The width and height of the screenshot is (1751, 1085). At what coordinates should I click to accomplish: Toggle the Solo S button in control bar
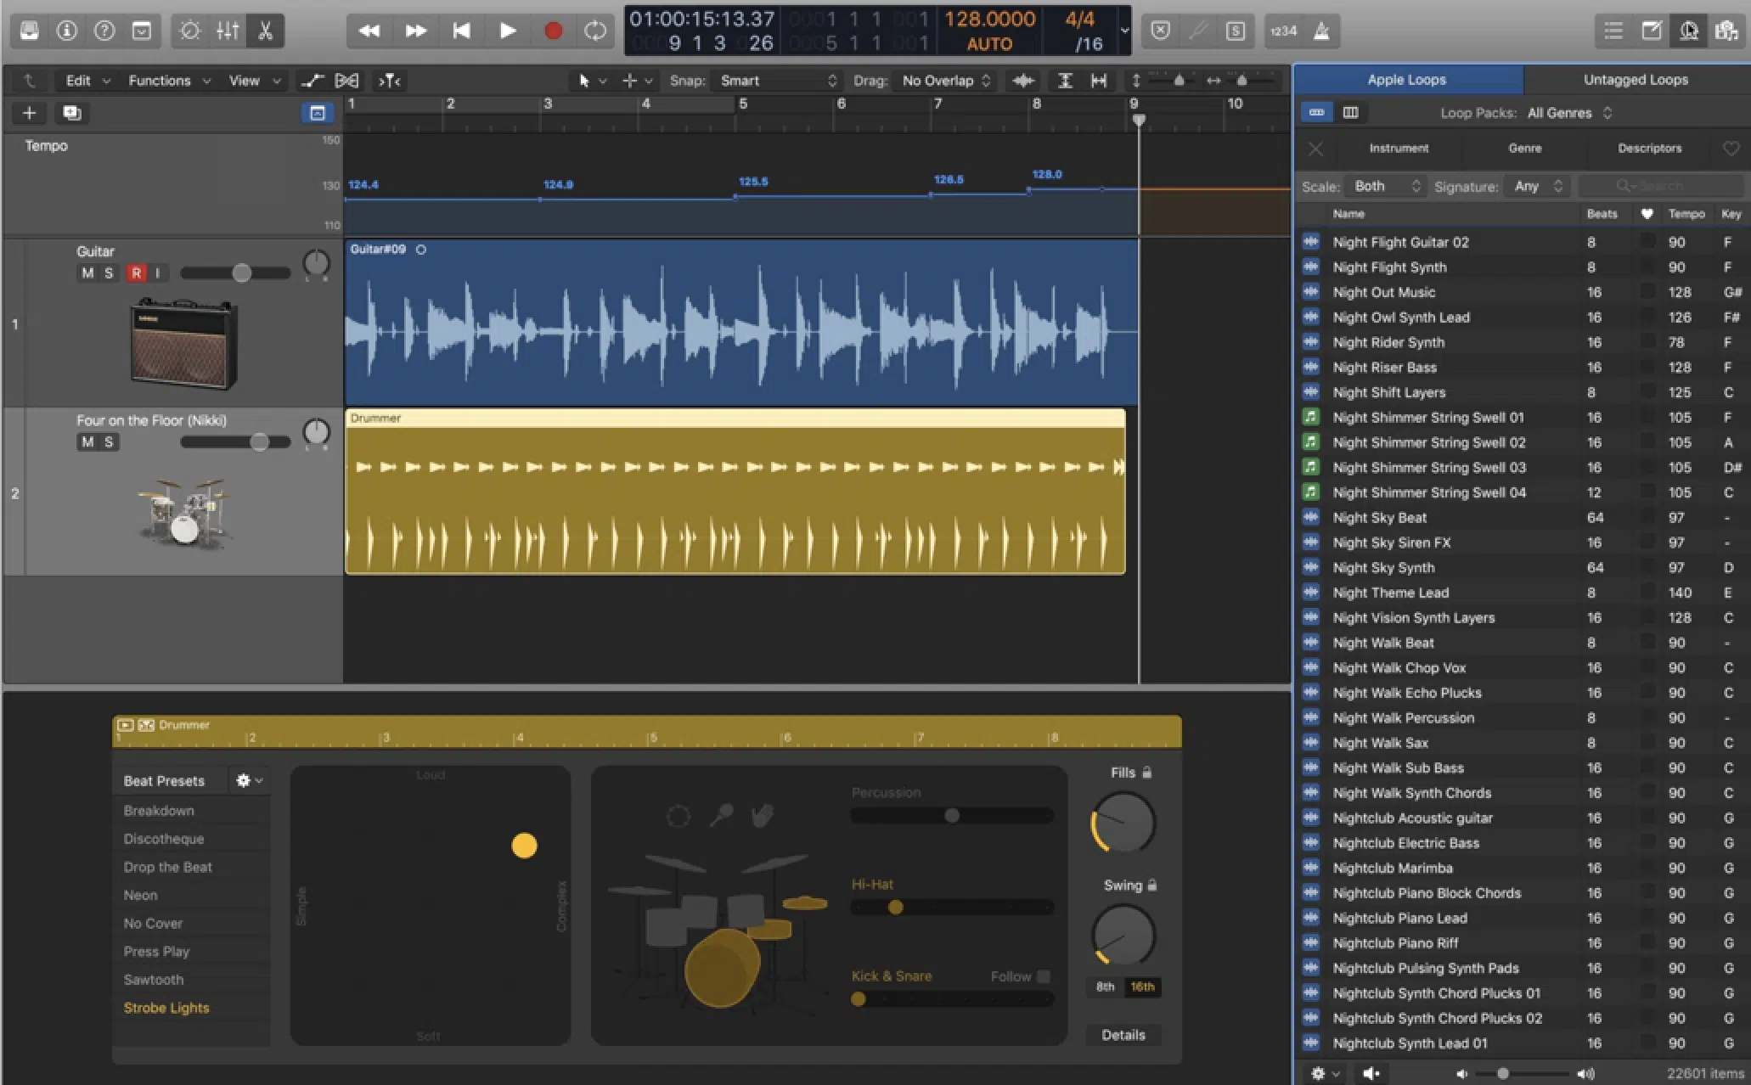[1236, 31]
